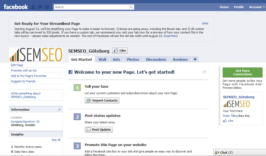Click the Daily New Likes stat
The height and width of the screenshot is (156, 266).
(x=23, y=152)
